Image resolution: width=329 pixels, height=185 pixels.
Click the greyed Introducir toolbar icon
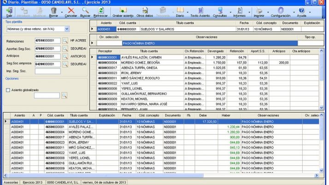pyautogui.click(x=23, y=11)
